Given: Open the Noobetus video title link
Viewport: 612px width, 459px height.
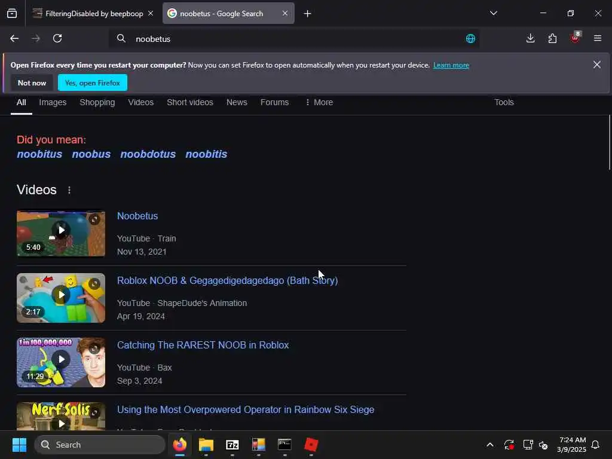Looking at the screenshot, I should point(137,216).
